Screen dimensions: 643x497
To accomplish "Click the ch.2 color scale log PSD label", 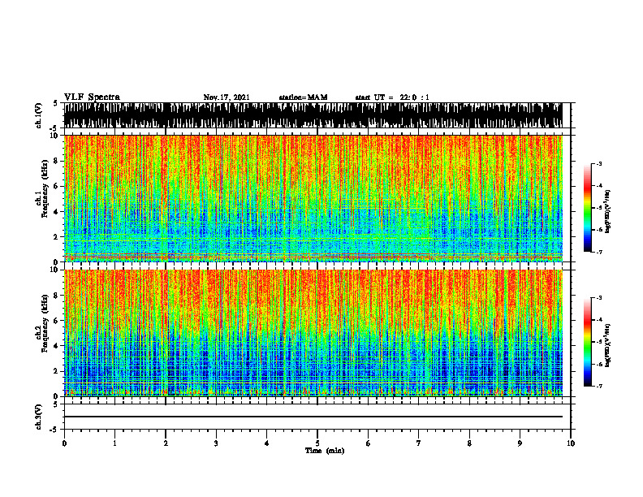I will pyautogui.click(x=608, y=345).
